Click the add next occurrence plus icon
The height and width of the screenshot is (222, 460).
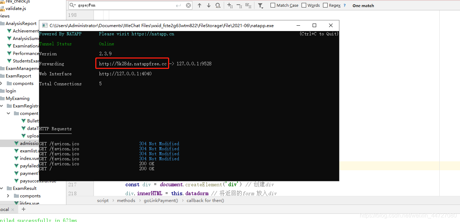[x=229, y=5]
